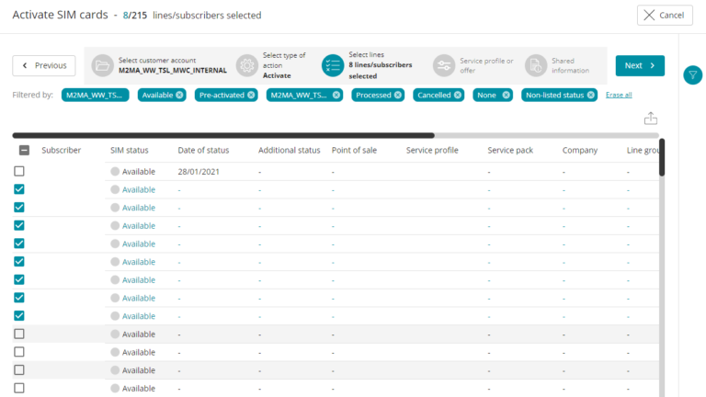Cancel the SIM activation wizard

[x=665, y=15]
